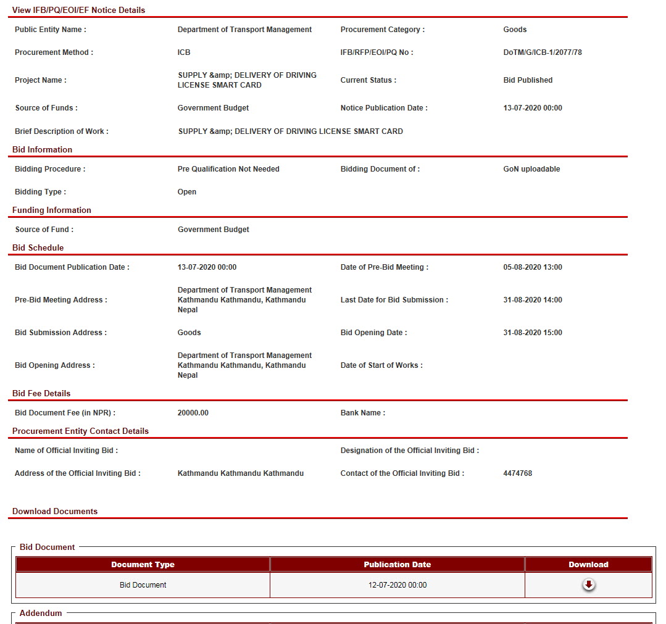
Task: Download the Bid Document file
Action: [x=589, y=584]
